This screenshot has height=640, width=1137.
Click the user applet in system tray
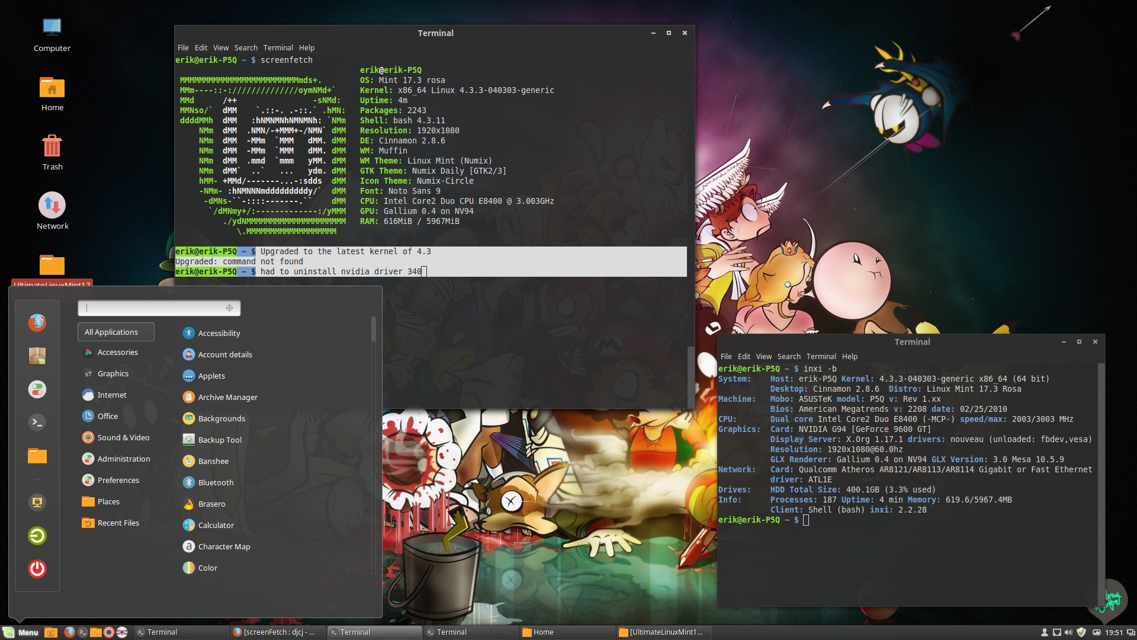pyautogui.click(x=1045, y=632)
